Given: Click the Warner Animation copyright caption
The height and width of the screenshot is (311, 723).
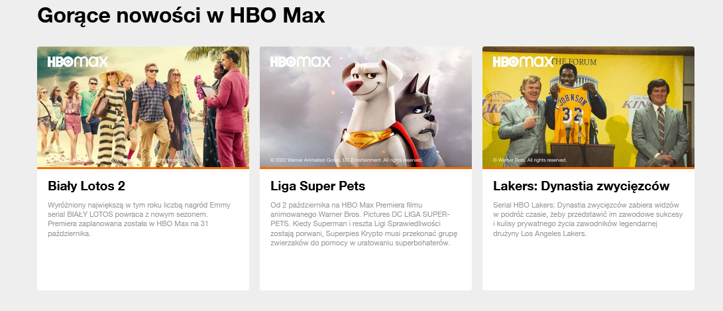Looking at the screenshot, I should pyautogui.click(x=347, y=160).
